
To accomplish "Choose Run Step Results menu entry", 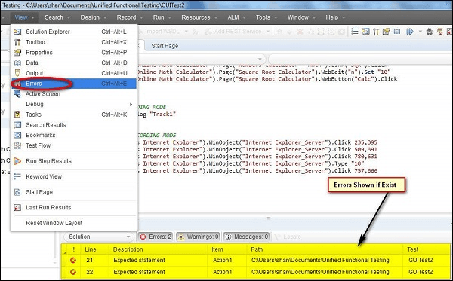I will [74, 161].
